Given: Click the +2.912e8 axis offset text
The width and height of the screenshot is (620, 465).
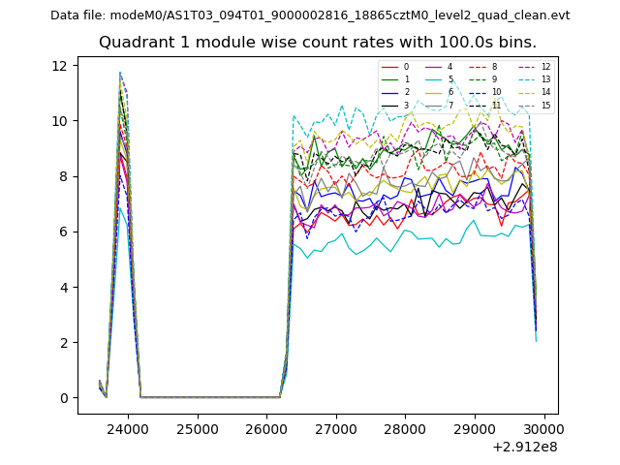Looking at the screenshot, I should [x=524, y=447].
